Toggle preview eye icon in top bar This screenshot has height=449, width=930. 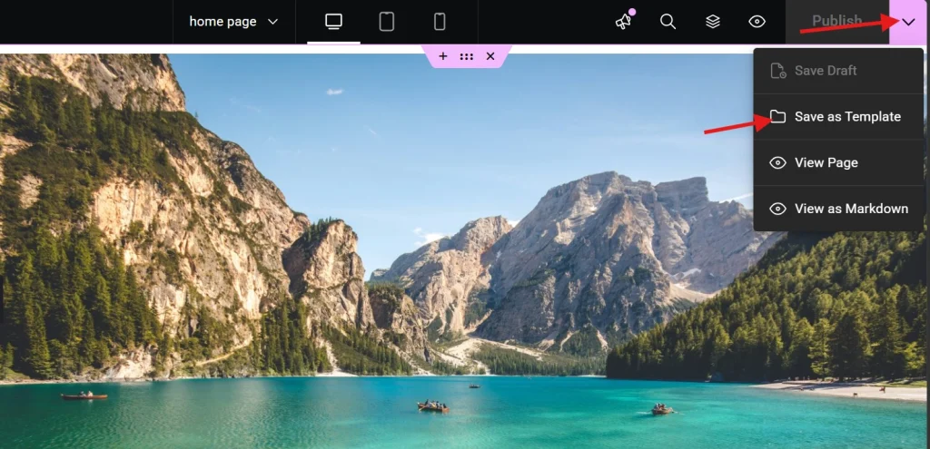(757, 22)
